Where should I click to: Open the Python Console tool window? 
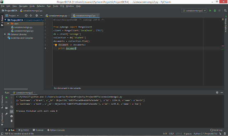coord(56,130)
